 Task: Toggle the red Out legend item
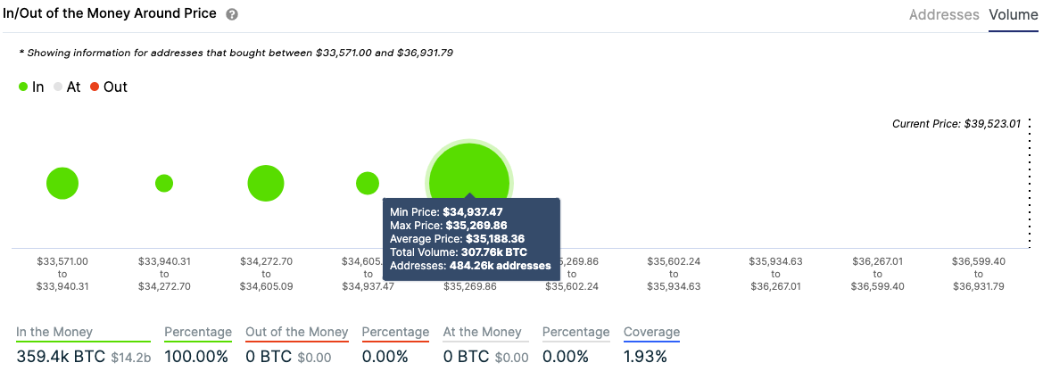tap(109, 87)
